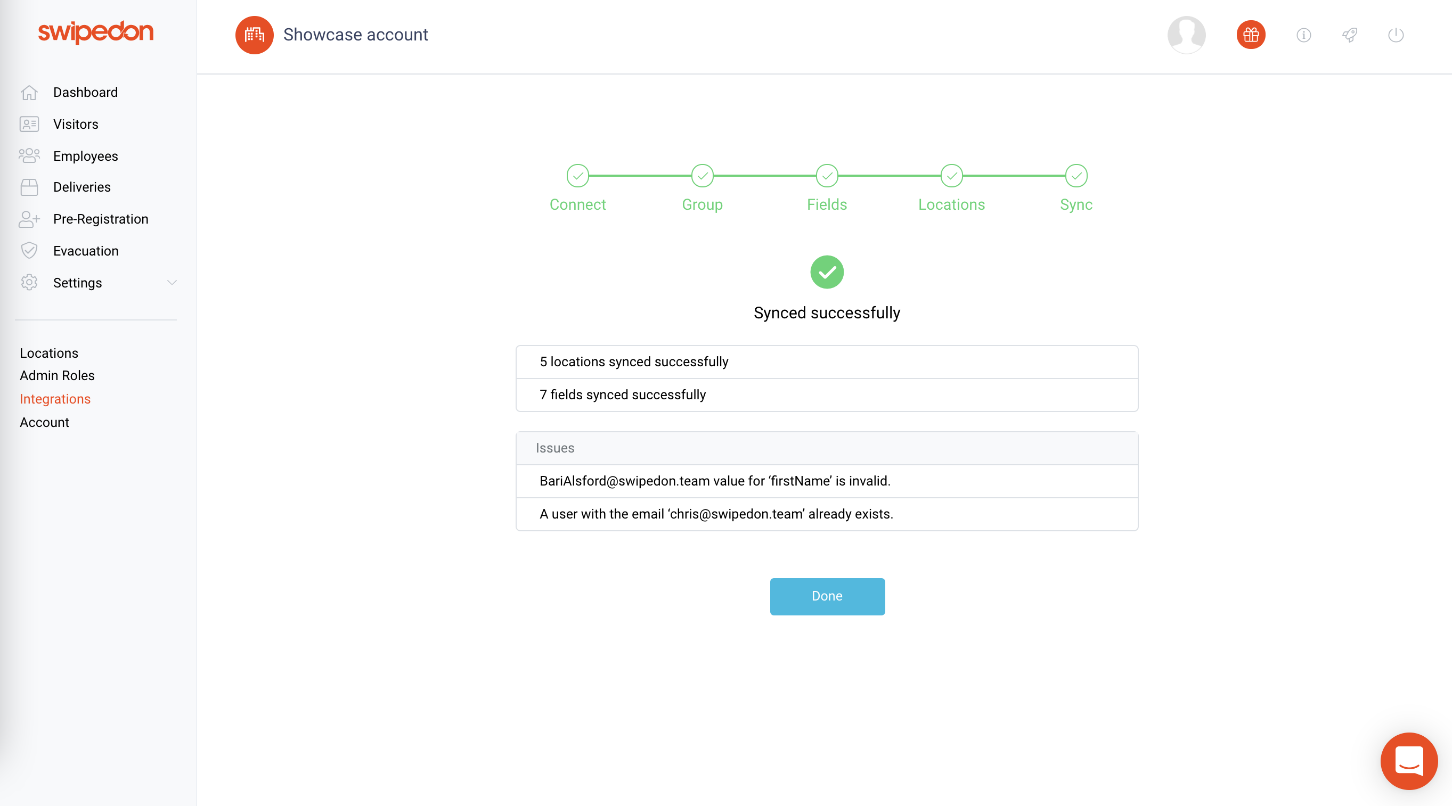Open the Employees section
Image resolution: width=1452 pixels, height=806 pixels.
tap(85, 156)
